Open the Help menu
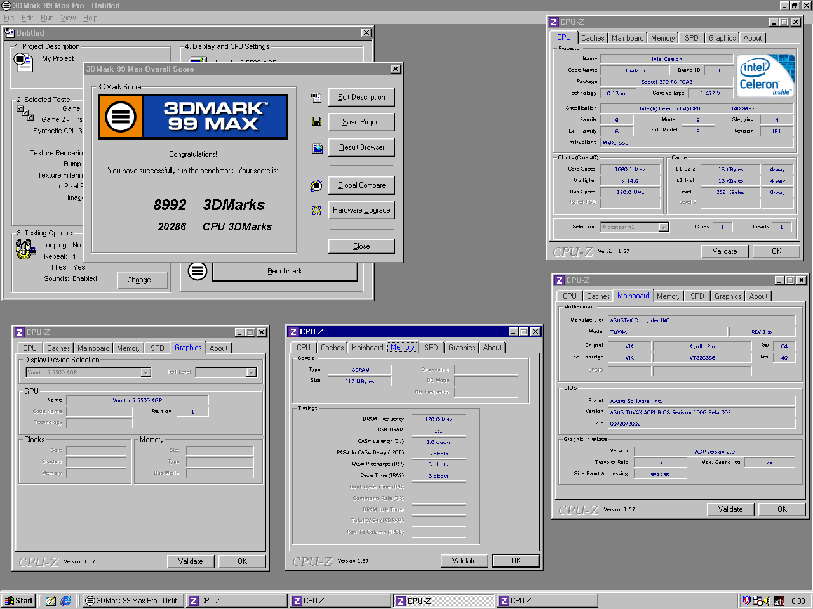This screenshot has height=609, width=813. click(90, 18)
